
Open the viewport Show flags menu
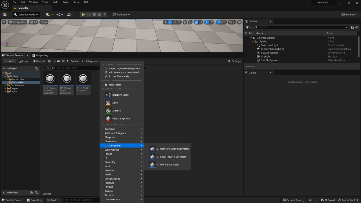44,22
